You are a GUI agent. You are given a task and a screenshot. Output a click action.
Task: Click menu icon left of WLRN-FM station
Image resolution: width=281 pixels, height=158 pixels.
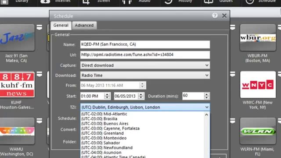tap(233, 121)
